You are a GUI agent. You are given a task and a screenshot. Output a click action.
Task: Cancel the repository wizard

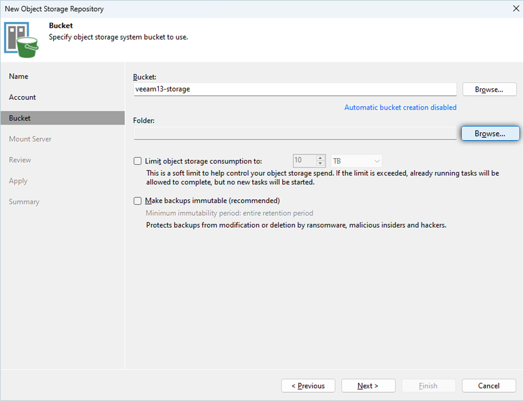(488, 386)
